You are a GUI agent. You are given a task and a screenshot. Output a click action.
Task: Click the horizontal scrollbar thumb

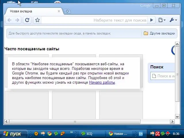click(75, 121)
